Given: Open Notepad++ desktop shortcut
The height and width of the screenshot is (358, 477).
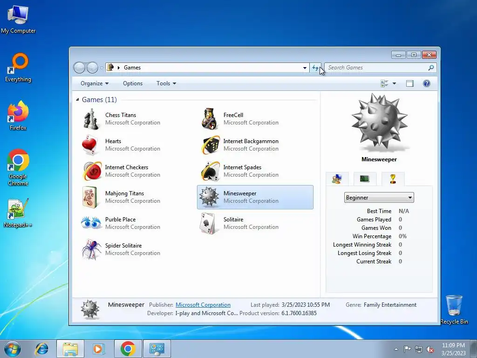Looking at the screenshot, I should click(x=18, y=213).
